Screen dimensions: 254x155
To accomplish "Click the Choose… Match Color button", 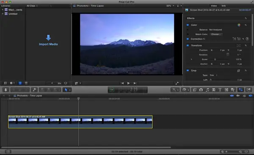I will (216, 34).
